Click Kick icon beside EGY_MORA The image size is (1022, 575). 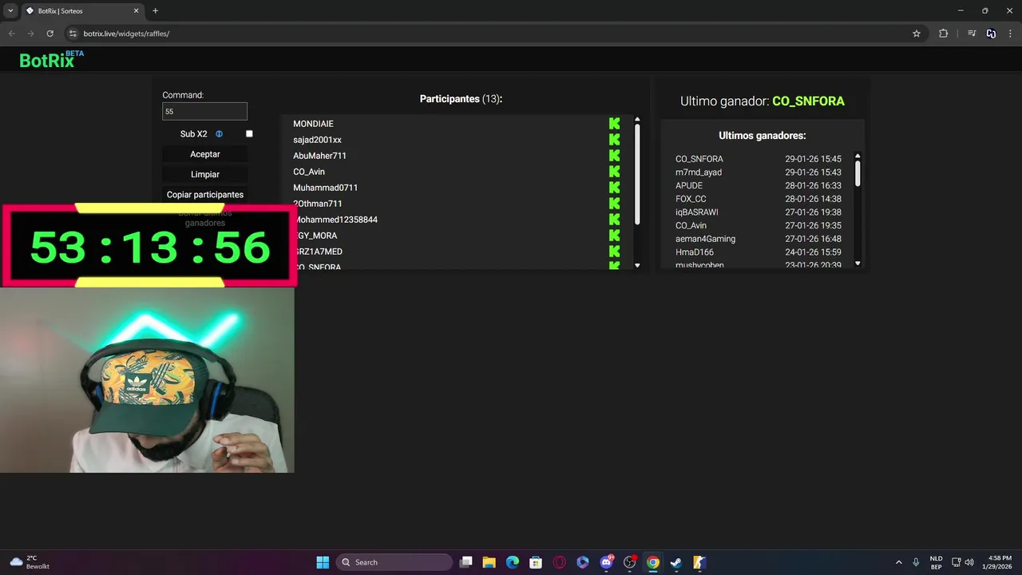[614, 236]
